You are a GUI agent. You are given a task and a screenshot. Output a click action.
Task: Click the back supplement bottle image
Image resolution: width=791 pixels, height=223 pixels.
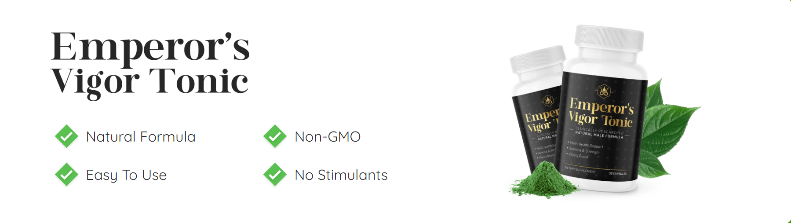(x=536, y=110)
